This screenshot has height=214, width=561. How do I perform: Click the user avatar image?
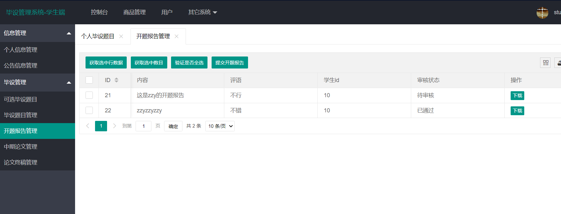(542, 13)
